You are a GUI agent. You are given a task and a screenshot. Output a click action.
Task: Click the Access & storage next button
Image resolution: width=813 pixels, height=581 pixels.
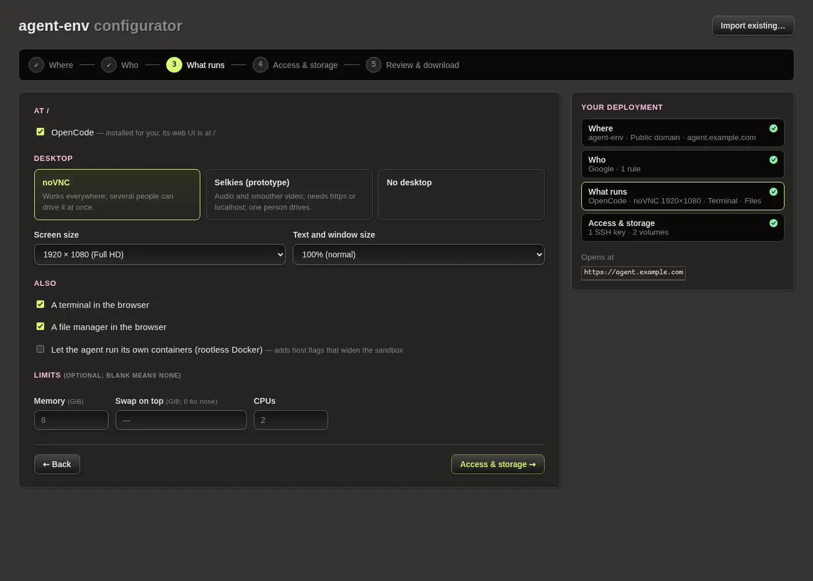point(498,464)
